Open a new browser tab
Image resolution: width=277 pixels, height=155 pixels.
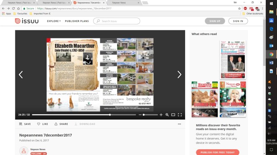145,2
